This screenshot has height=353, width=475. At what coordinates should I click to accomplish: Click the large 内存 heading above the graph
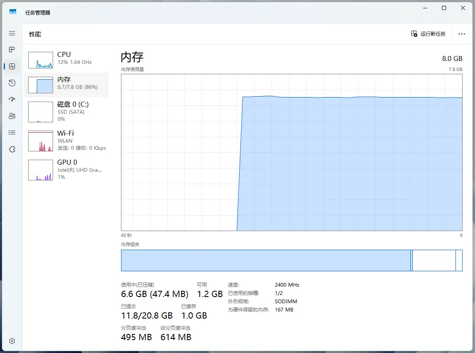point(132,57)
